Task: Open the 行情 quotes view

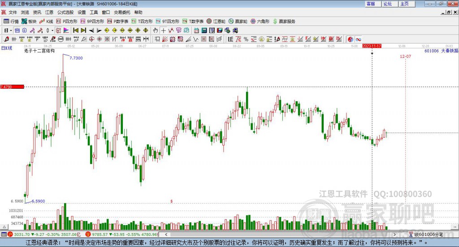Action: tap(11, 22)
